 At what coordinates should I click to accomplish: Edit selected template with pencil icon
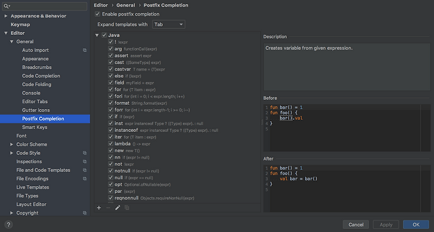coord(118,208)
